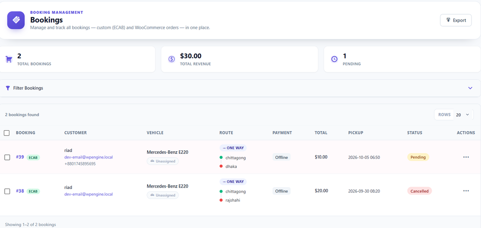The width and height of the screenshot is (481, 228).
Task: Click the purple Bookings tag icon
Action: (x=16, y=20)
